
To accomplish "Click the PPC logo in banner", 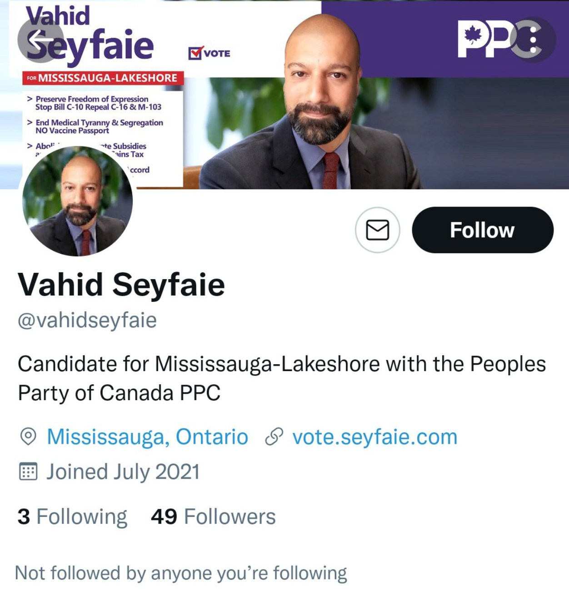I will pos(491,38).
